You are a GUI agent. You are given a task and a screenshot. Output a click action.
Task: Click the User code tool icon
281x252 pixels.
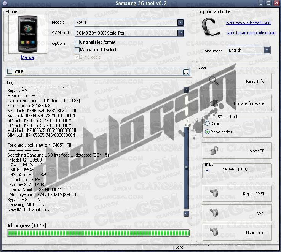click(214, 232)
